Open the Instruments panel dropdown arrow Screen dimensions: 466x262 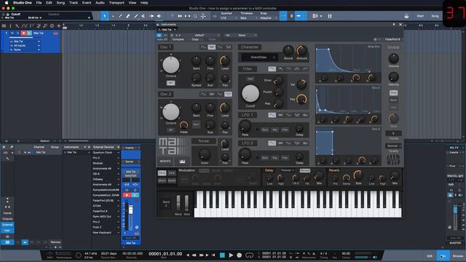(85, 147)
